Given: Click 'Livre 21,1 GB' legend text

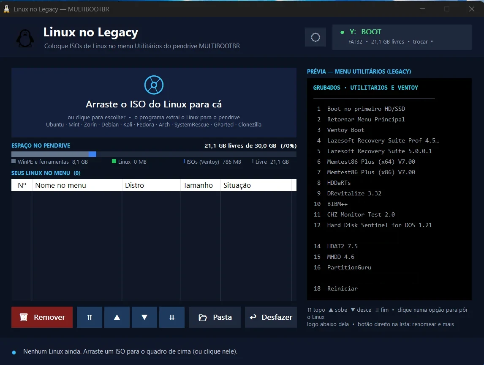Looking at the screenshot, I should pyautogui.click(x=272, y=162).
